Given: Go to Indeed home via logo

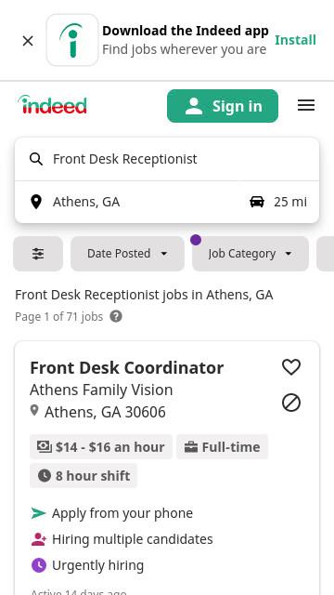Looking at the screenshot, I should 52,105.
